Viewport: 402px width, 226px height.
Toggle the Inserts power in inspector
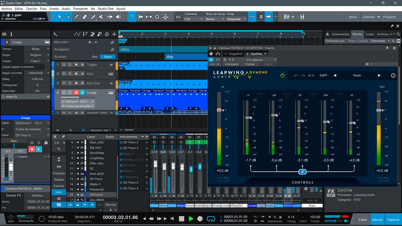click(x=17, y=156)
